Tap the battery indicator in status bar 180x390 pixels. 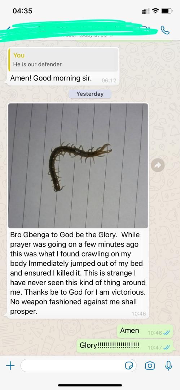click(x=167, y=11)
